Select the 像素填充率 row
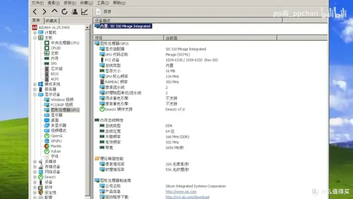This screenshot has width=353, height=199. [x=144, y=164]
